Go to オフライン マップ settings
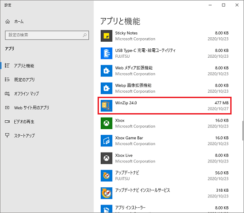Screen dimensions: 244x213 pos(27,94)
